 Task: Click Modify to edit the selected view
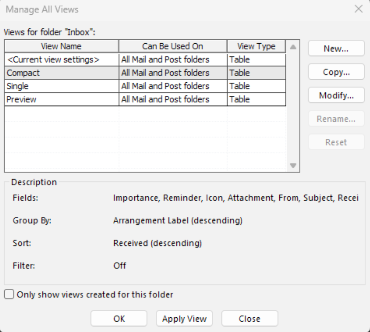(336, 94)
